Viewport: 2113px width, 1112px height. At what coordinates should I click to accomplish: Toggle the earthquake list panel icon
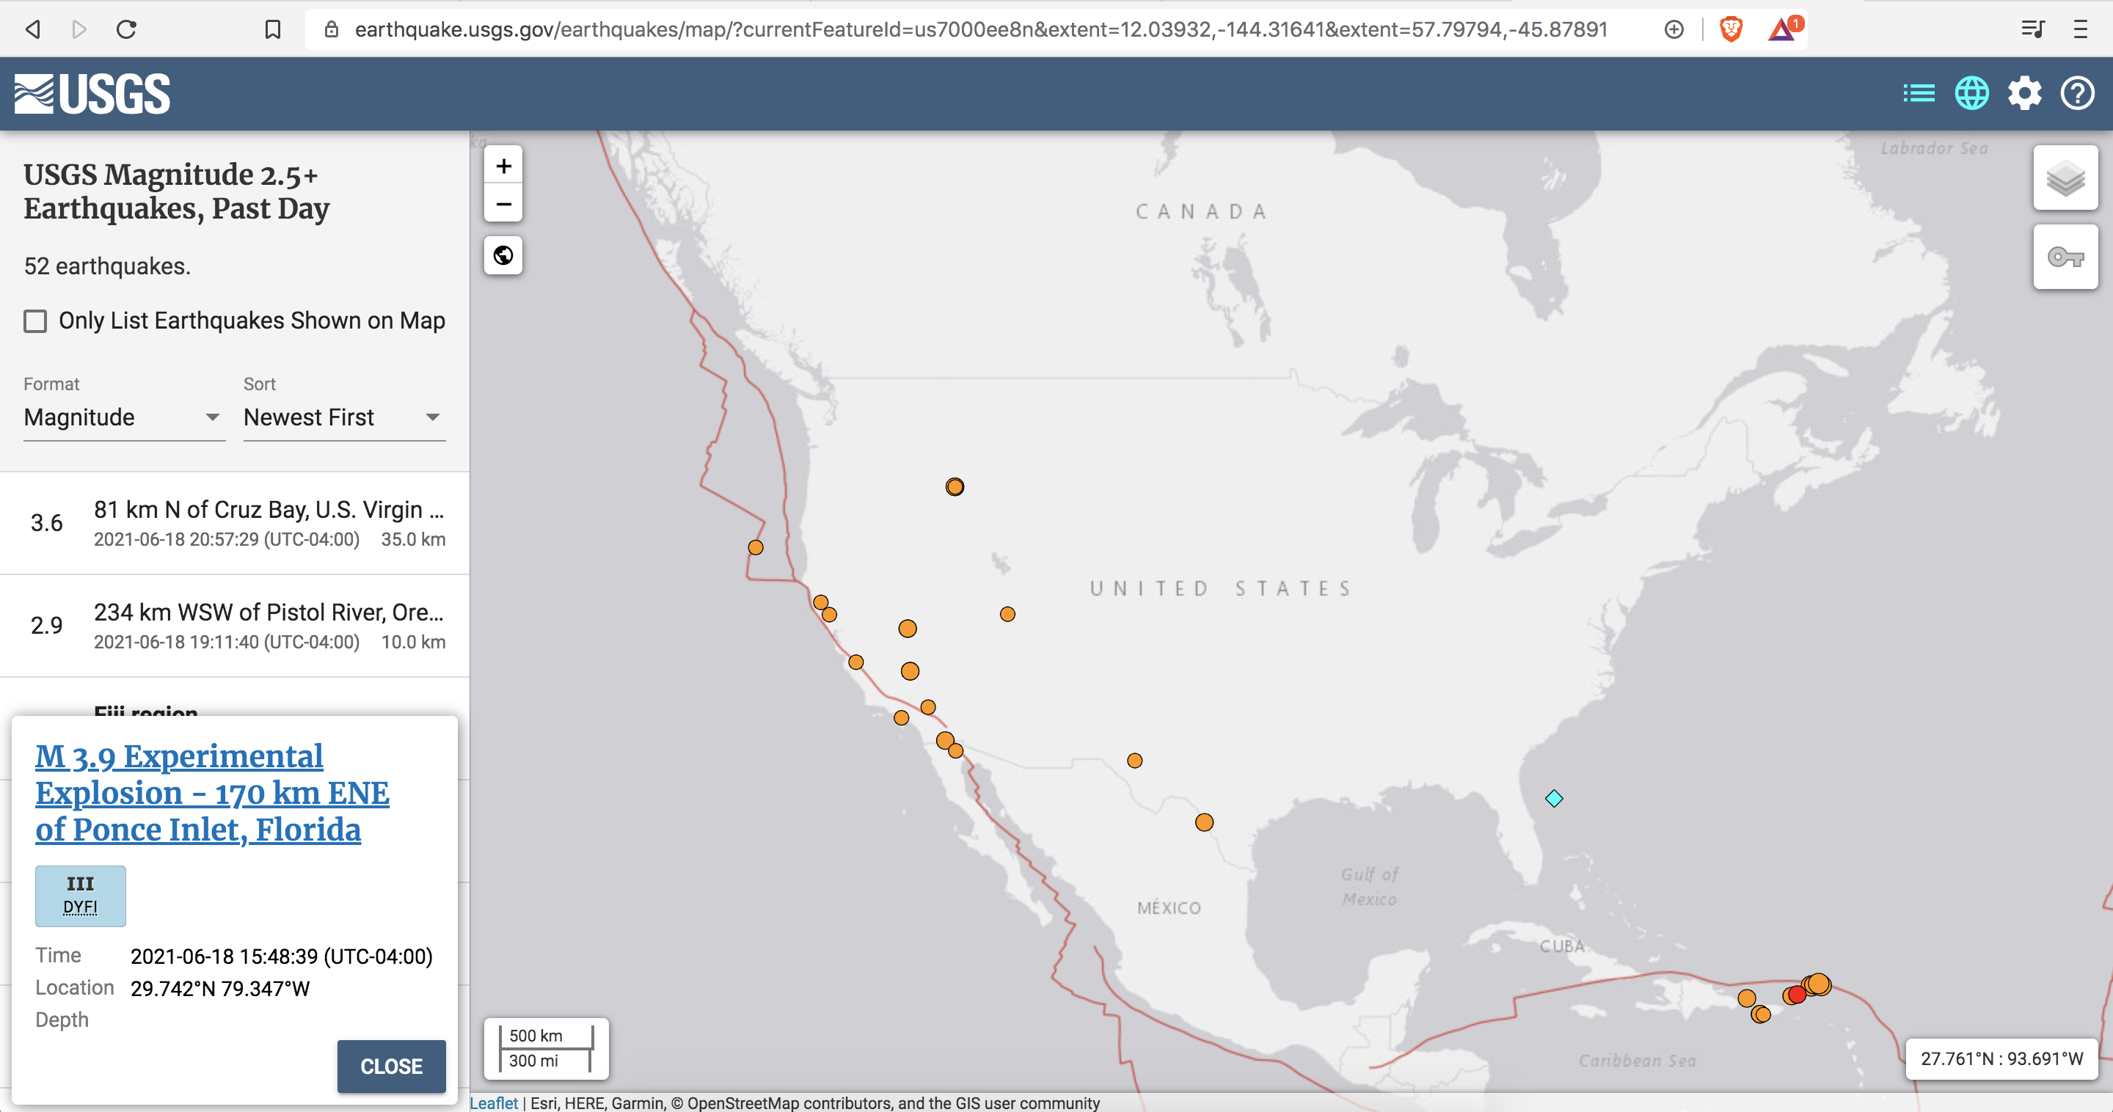(1919, 93)
